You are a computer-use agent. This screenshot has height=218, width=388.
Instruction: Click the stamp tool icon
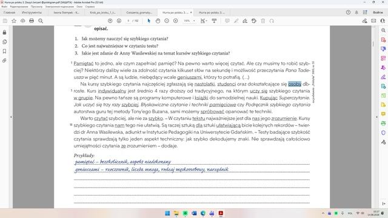pyautogui.click(x=254, y=21)
